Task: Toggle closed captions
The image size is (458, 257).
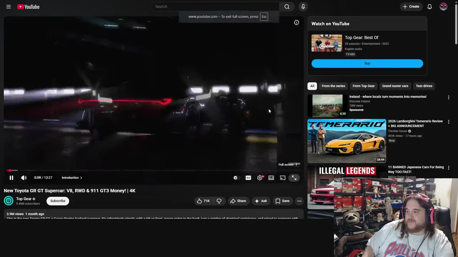Action: pyautogui.click(x=248, y=178)
